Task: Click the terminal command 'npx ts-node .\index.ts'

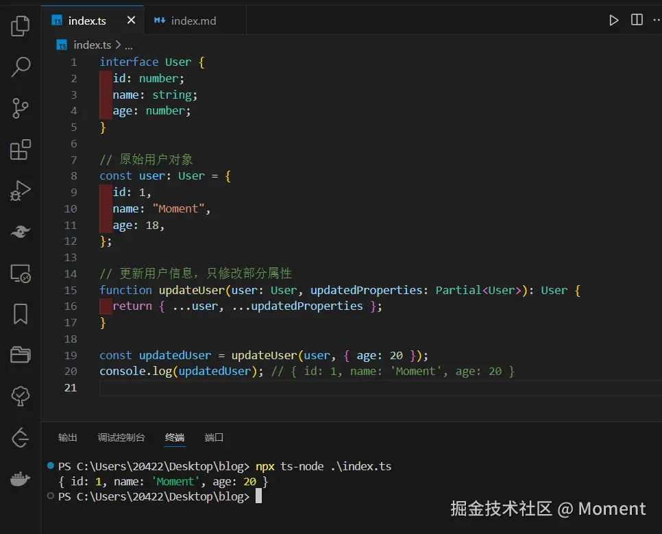Action: (x=323, y=466)
